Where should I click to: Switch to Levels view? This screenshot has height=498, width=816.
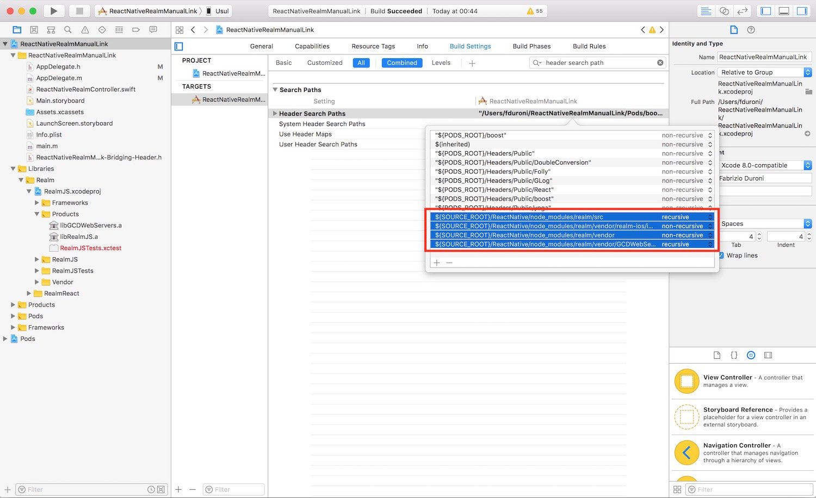441,63
